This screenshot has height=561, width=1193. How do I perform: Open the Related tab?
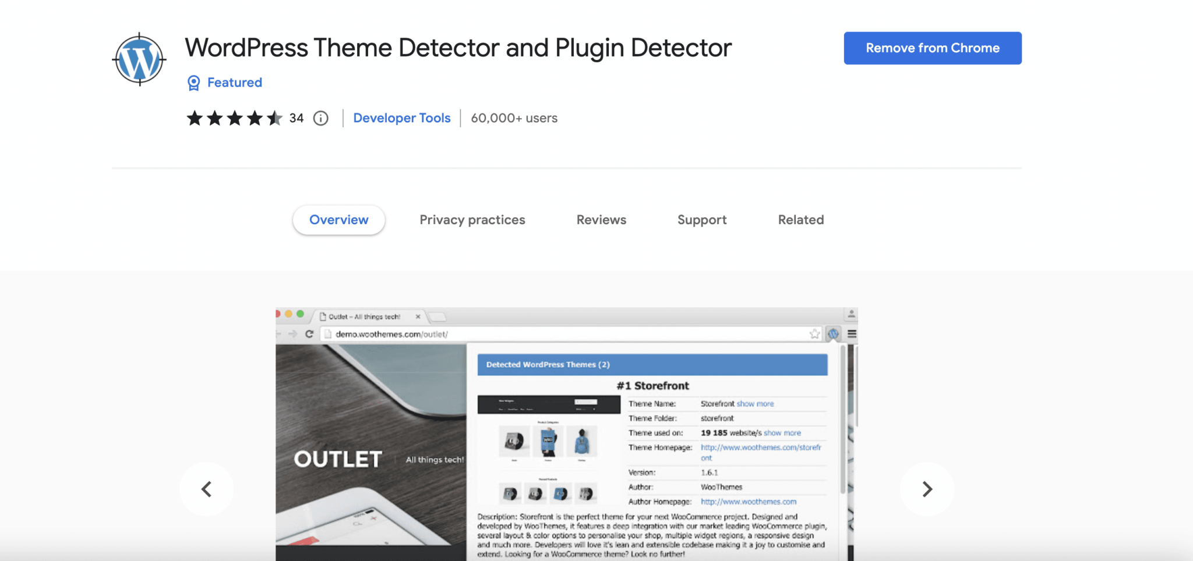pyautogui.click(x=800, y=220)
